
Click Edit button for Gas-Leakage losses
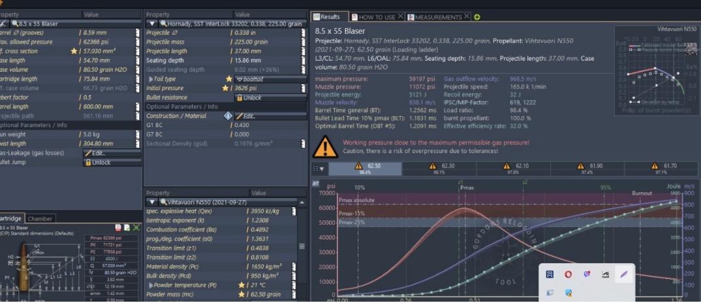tap(112, 153)
